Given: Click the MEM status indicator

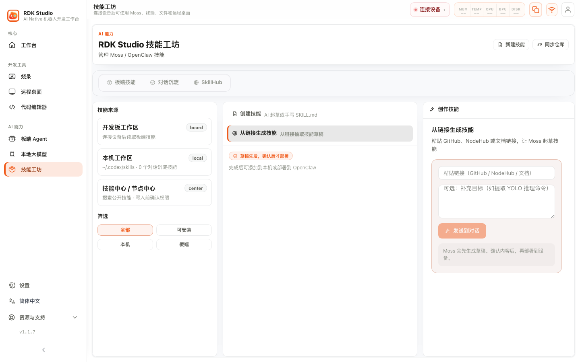Looking at the screenshot, I should 463,10.
